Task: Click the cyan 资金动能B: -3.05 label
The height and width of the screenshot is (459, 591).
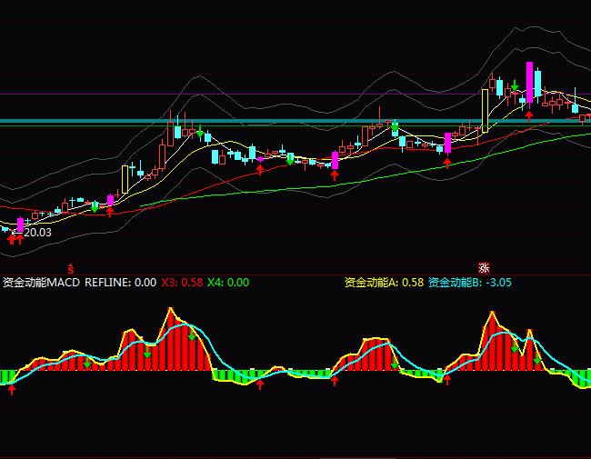Action: coord(470,283)
